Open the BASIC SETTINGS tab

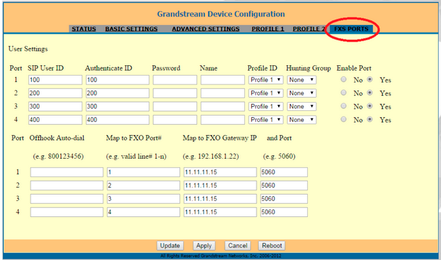[131, 29]
